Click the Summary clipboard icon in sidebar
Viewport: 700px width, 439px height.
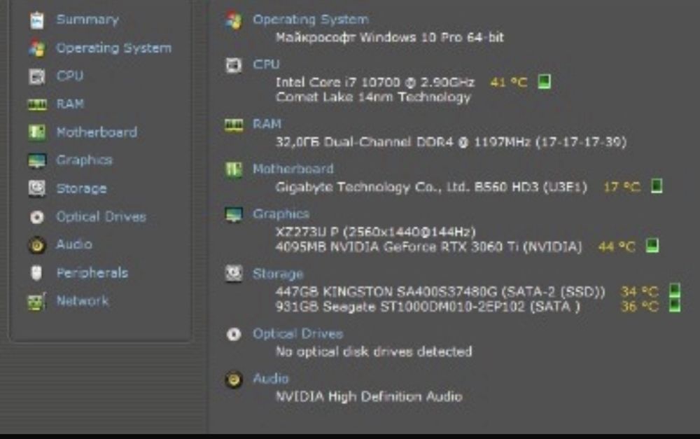(x=37, y=20)
